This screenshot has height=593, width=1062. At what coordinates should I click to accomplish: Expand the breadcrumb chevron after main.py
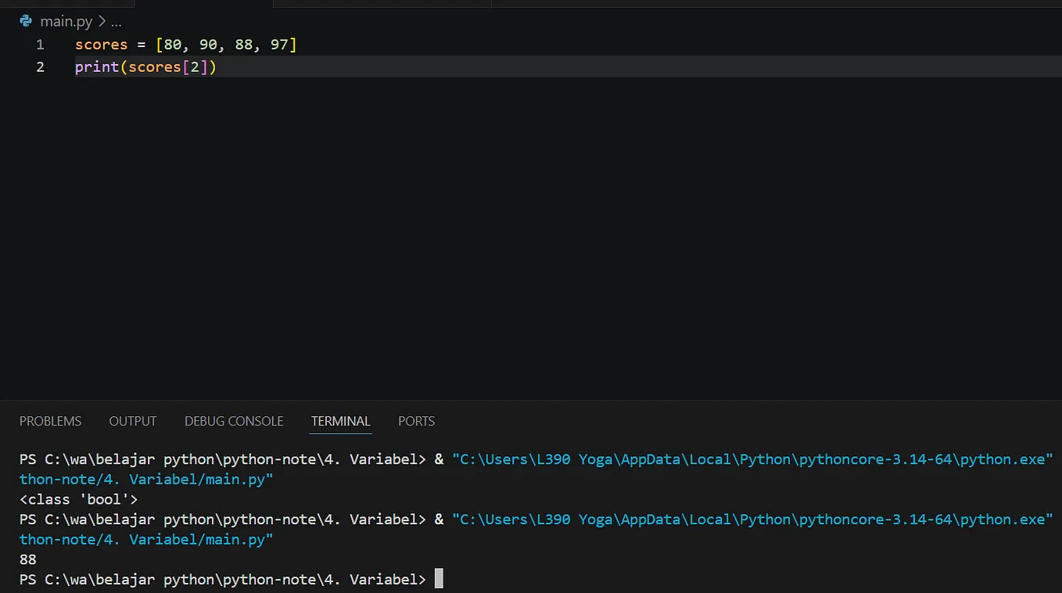coord(102,22)
